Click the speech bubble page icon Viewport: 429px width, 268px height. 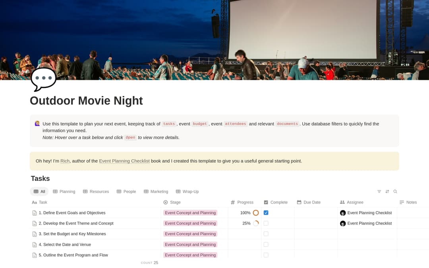44,79
